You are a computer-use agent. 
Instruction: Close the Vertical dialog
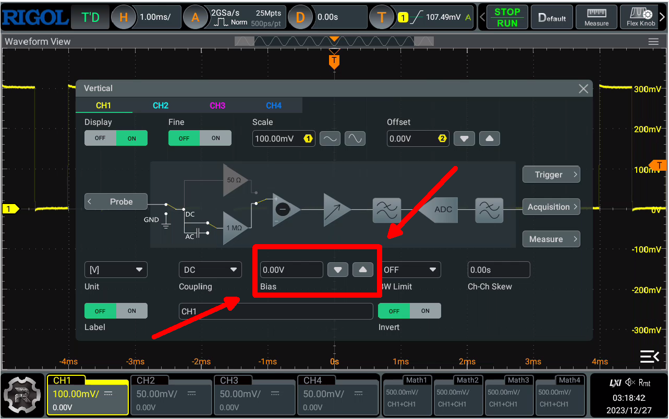pyautogui.click(x=583, y=89)
